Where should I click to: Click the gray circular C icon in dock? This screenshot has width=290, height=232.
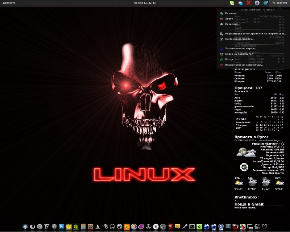pos(163,227)
